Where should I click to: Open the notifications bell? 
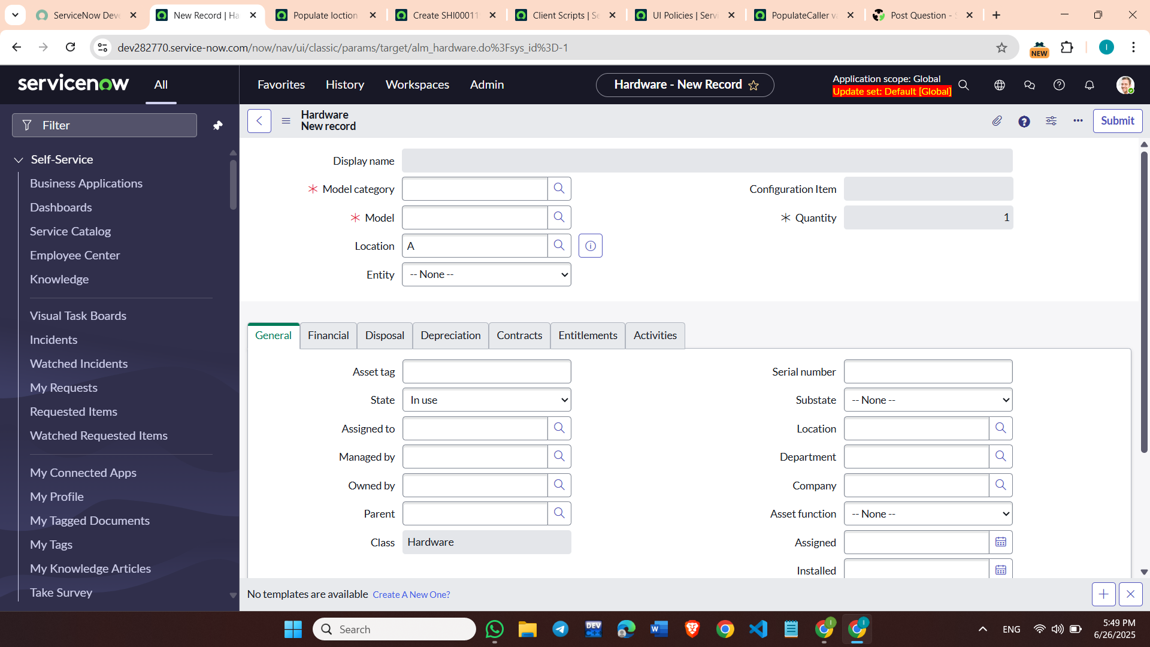[1090, 85]
